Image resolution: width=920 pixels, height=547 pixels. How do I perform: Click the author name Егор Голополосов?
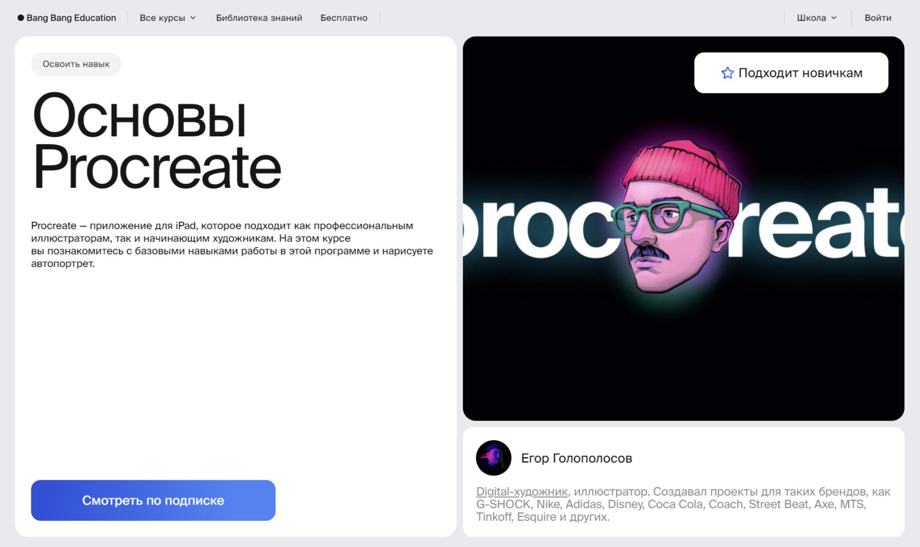click(x=577, y=458)
